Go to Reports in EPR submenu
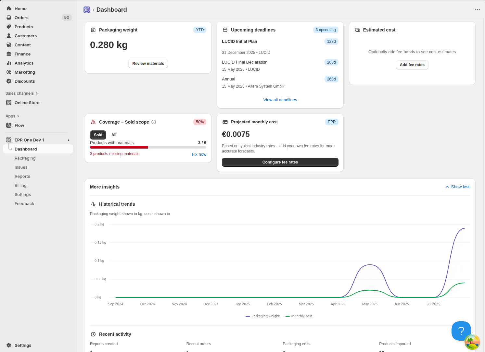The image size is (485, 352). pos(22,176)
